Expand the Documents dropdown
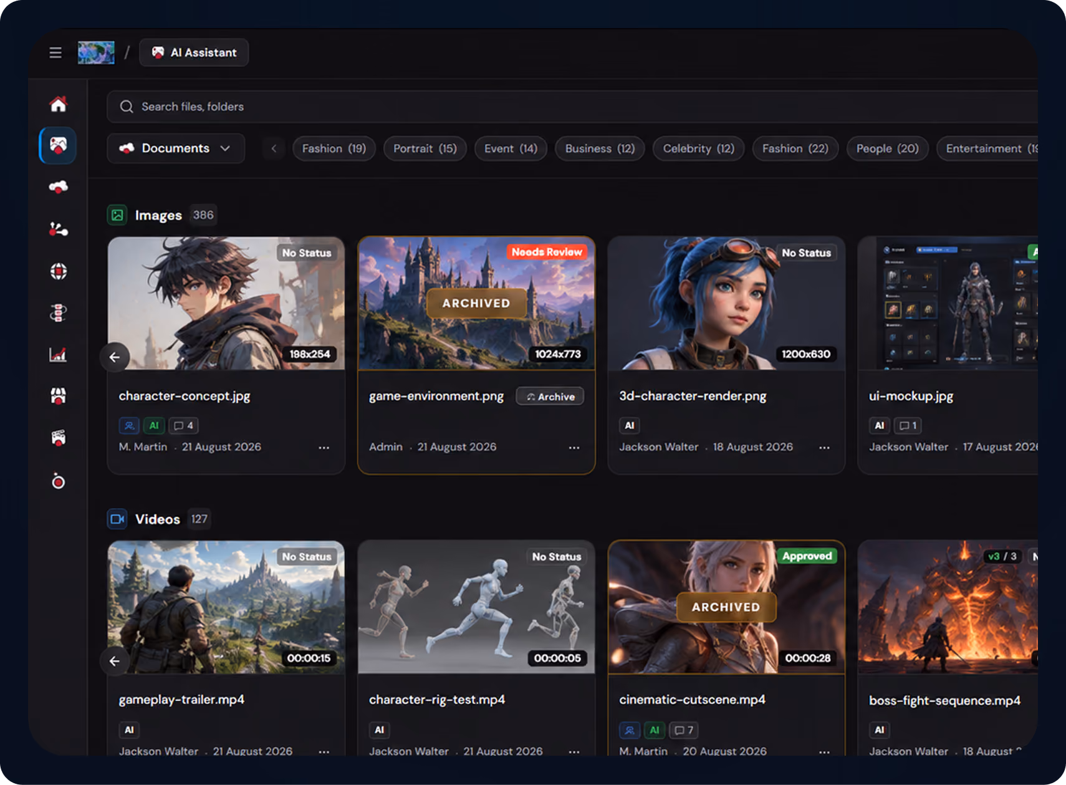This screenshot has height=785, width=1066. tap(176, 148)
